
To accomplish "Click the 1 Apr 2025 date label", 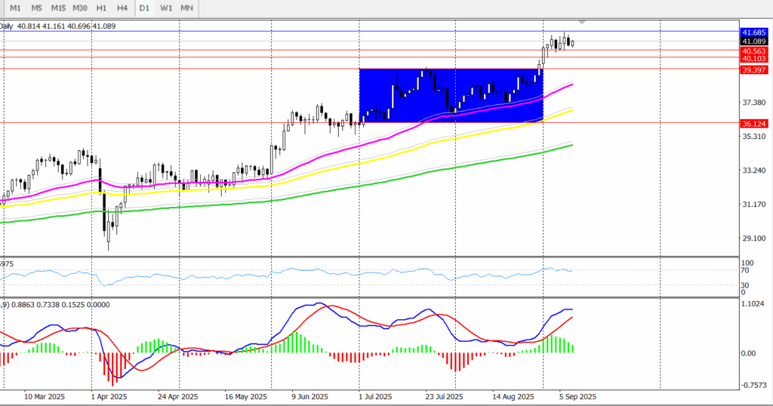I will [x=109, y=396].
